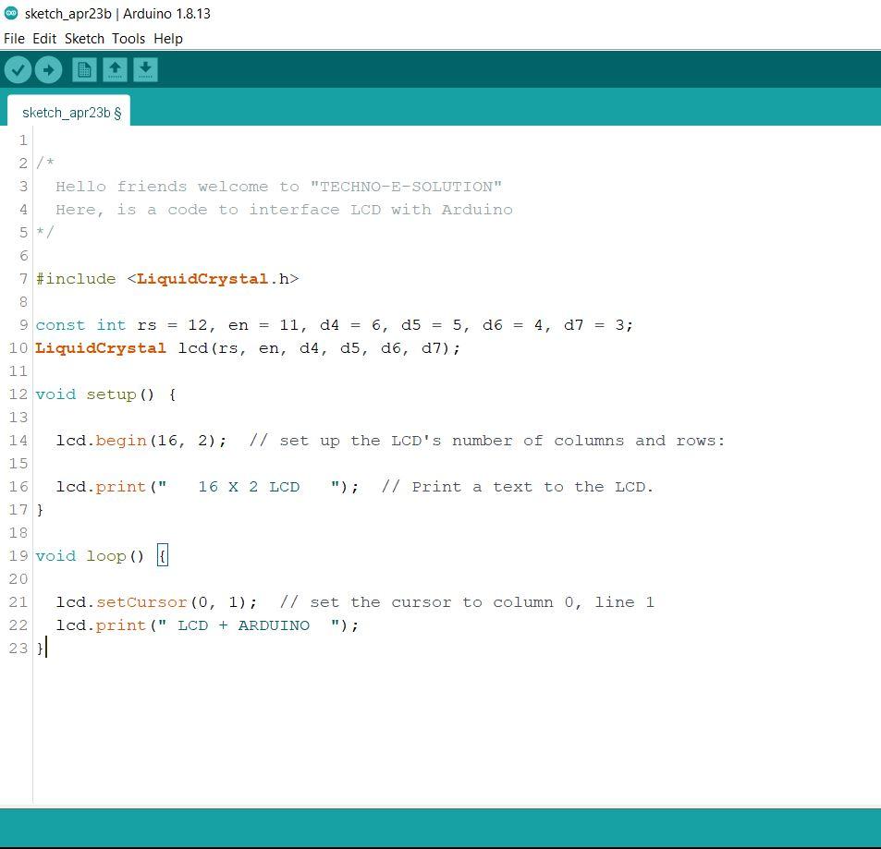The width and height of the screenshot is (881, 849).
Task: Place cursor on the setup function name
Action: tap(111, 394)
